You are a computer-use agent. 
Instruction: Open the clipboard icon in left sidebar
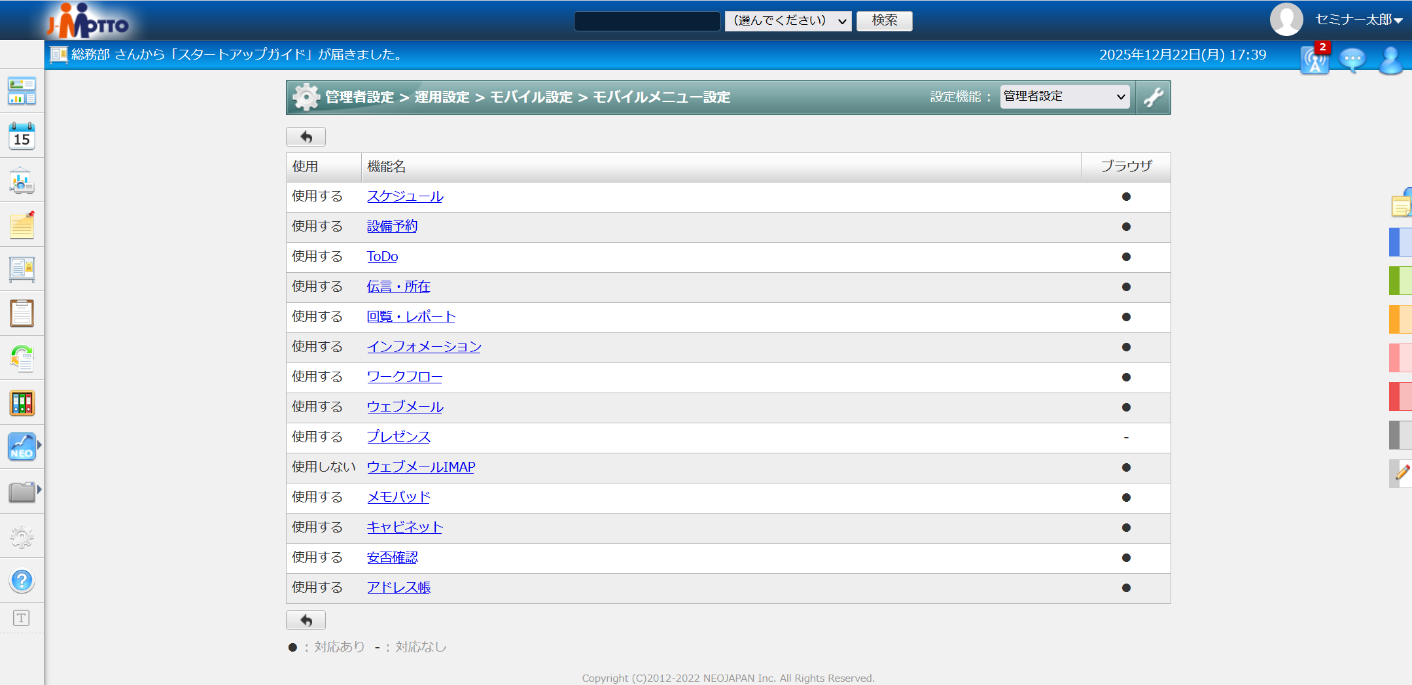pyautogui.click(x=22, y=313)
